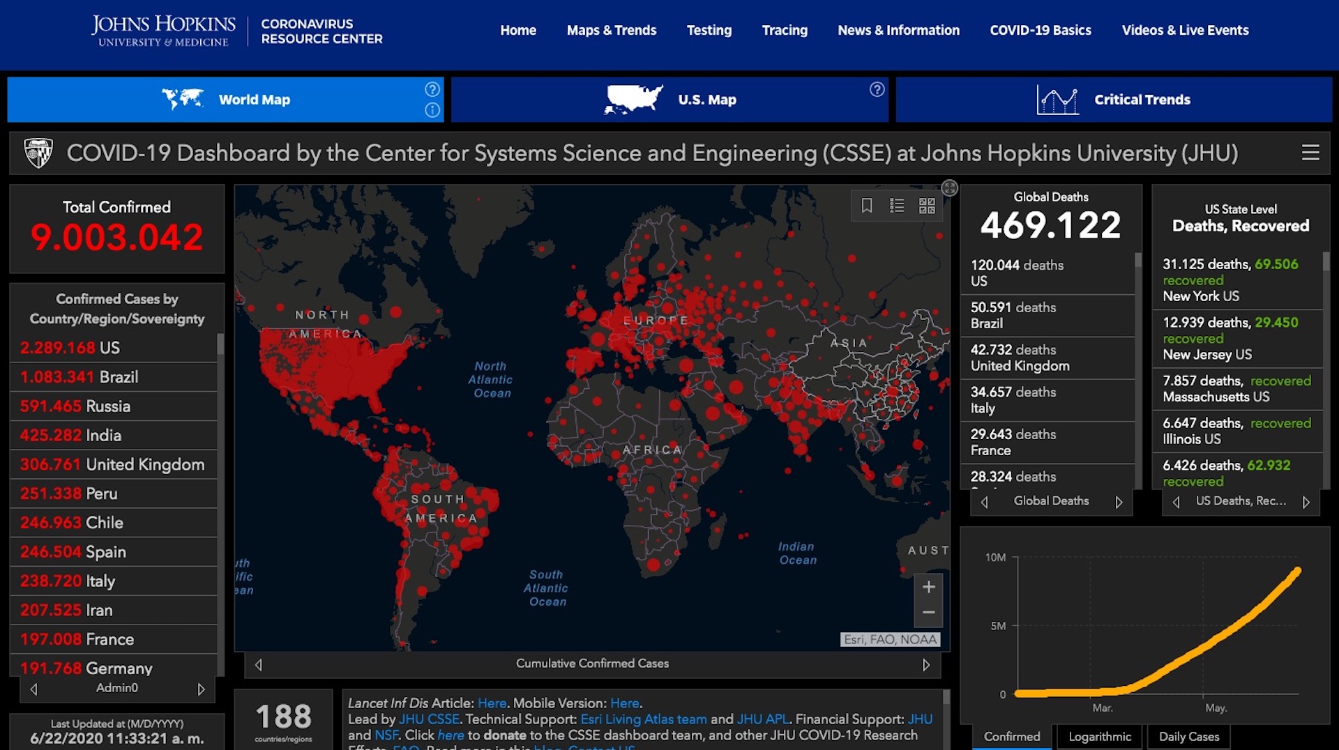Zoom in on the world map
Image resolution: width=1339 pixels, height=750 pixels.
coord(928,586)
